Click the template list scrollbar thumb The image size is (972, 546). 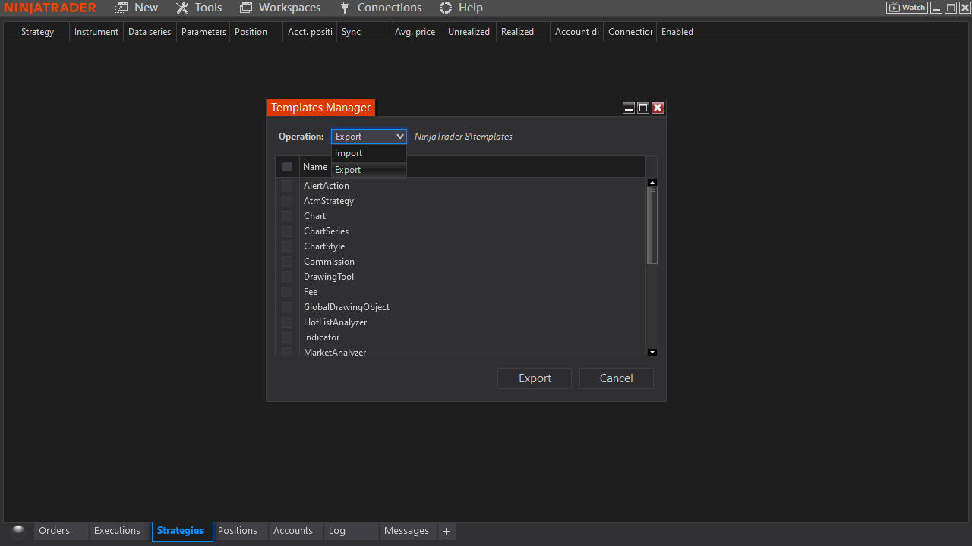(652, 225)
